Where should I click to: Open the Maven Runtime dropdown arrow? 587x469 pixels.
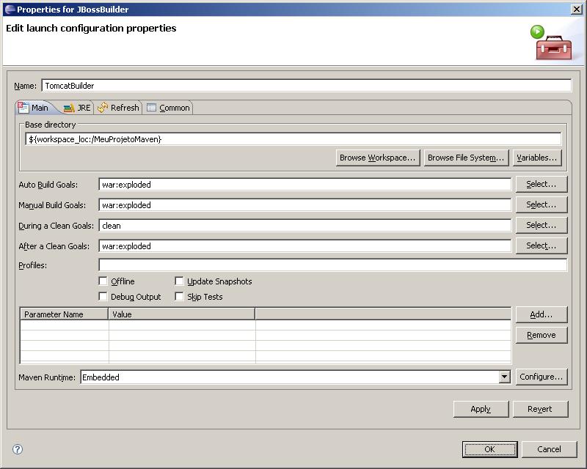[x=505, y=377]
